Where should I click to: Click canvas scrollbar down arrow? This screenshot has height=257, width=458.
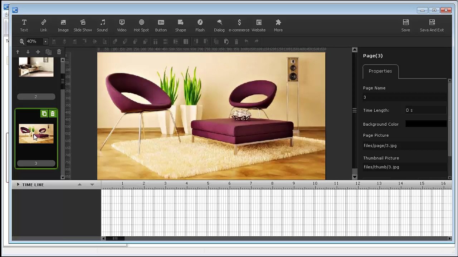tap(355, 177)
